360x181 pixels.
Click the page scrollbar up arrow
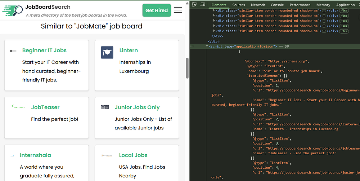coord(187,3)
